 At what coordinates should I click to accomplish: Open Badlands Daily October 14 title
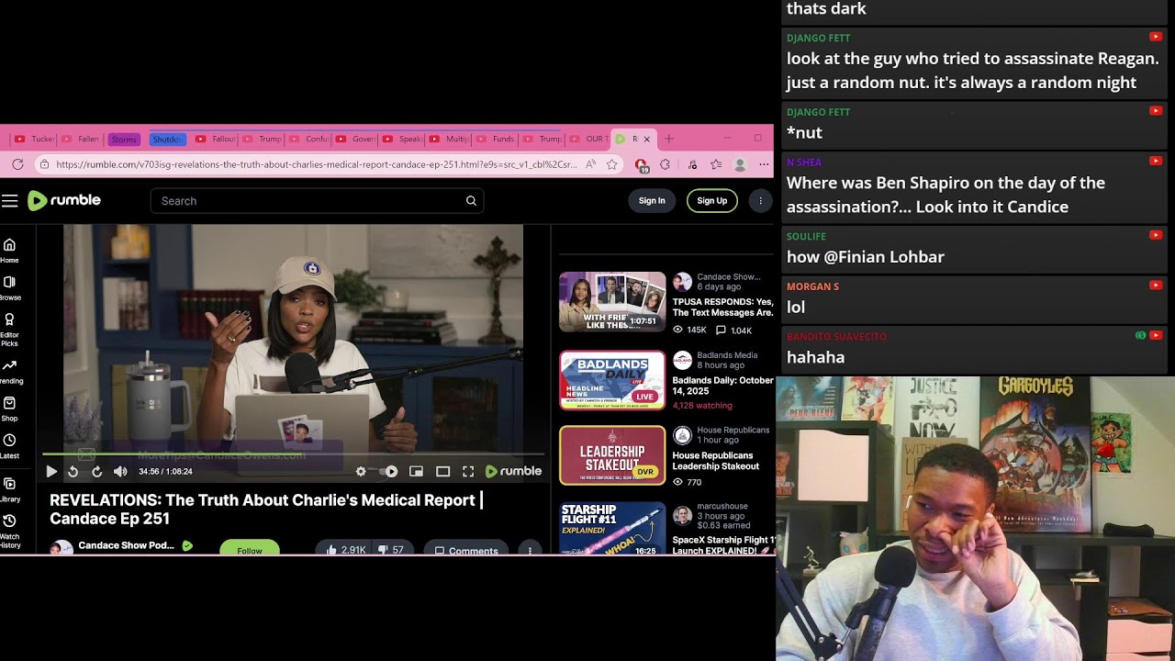(x=723, y=386)
